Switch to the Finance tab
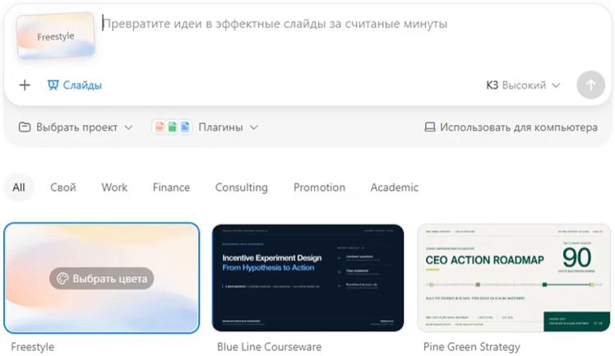The height and width of the screenshot is (356, 615). click(171, 187)
